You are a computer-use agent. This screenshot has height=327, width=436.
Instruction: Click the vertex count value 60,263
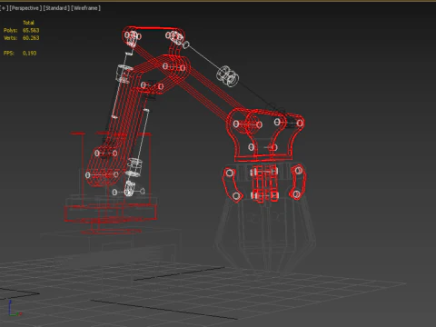31,38
